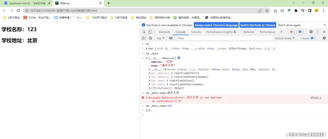Viewport: 328px width, 139px height.
Task: Expand the [[Prototype]]: Object entry
Action: [150, 88]
